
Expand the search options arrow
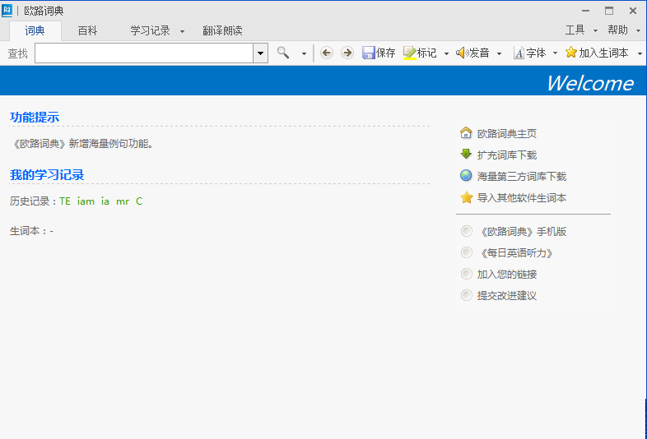click(x=304, y=53)
